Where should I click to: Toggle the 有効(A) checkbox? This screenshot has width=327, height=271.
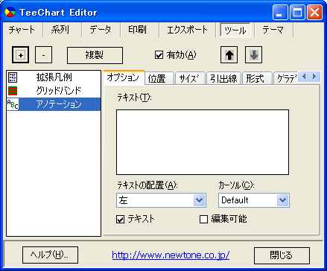159,55
